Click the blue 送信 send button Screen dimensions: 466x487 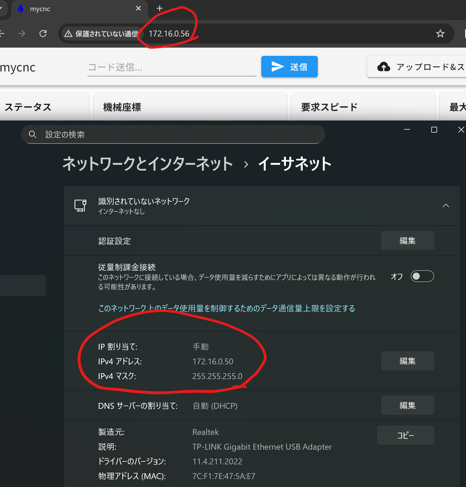click(289, 66)
